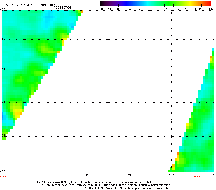Click the -0.1 colorbar label
Screen dimensions: 216x190
click(x=183, y=9)
